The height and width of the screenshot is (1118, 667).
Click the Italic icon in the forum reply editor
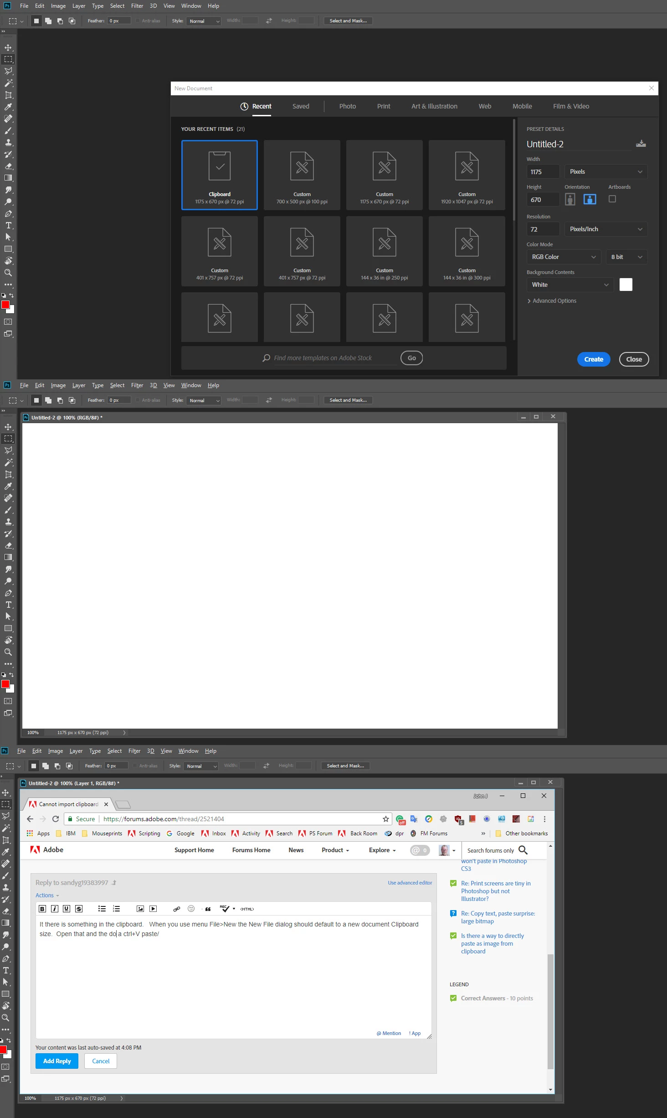point(55,909)
